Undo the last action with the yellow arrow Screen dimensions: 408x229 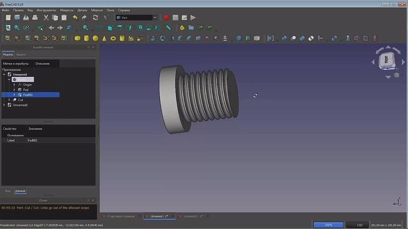tap(75, 18)
